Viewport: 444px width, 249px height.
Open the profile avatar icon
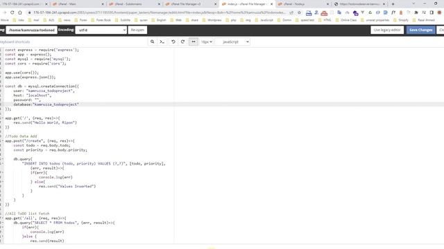coord(439,12)
